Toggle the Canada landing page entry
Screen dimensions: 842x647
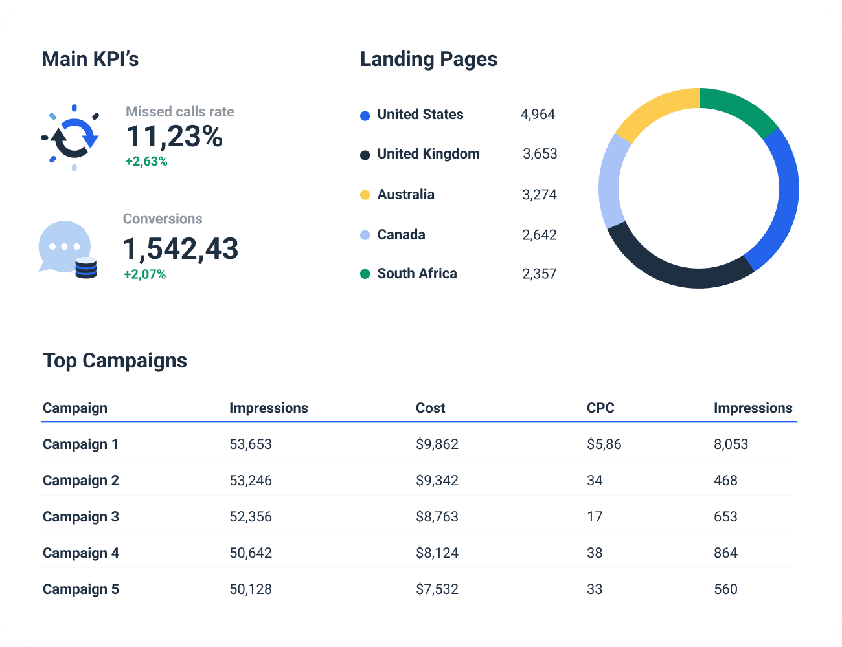[x=400, y=235]
